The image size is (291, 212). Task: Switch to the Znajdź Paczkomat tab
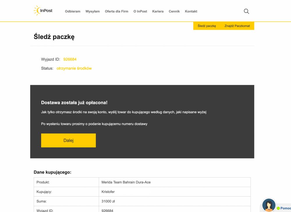[x=237, y=26]
